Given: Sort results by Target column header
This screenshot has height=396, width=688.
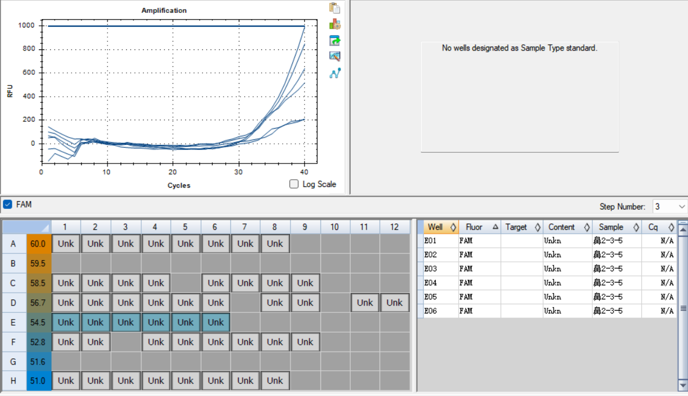Looking at the screenshot, I should [522, 227].
